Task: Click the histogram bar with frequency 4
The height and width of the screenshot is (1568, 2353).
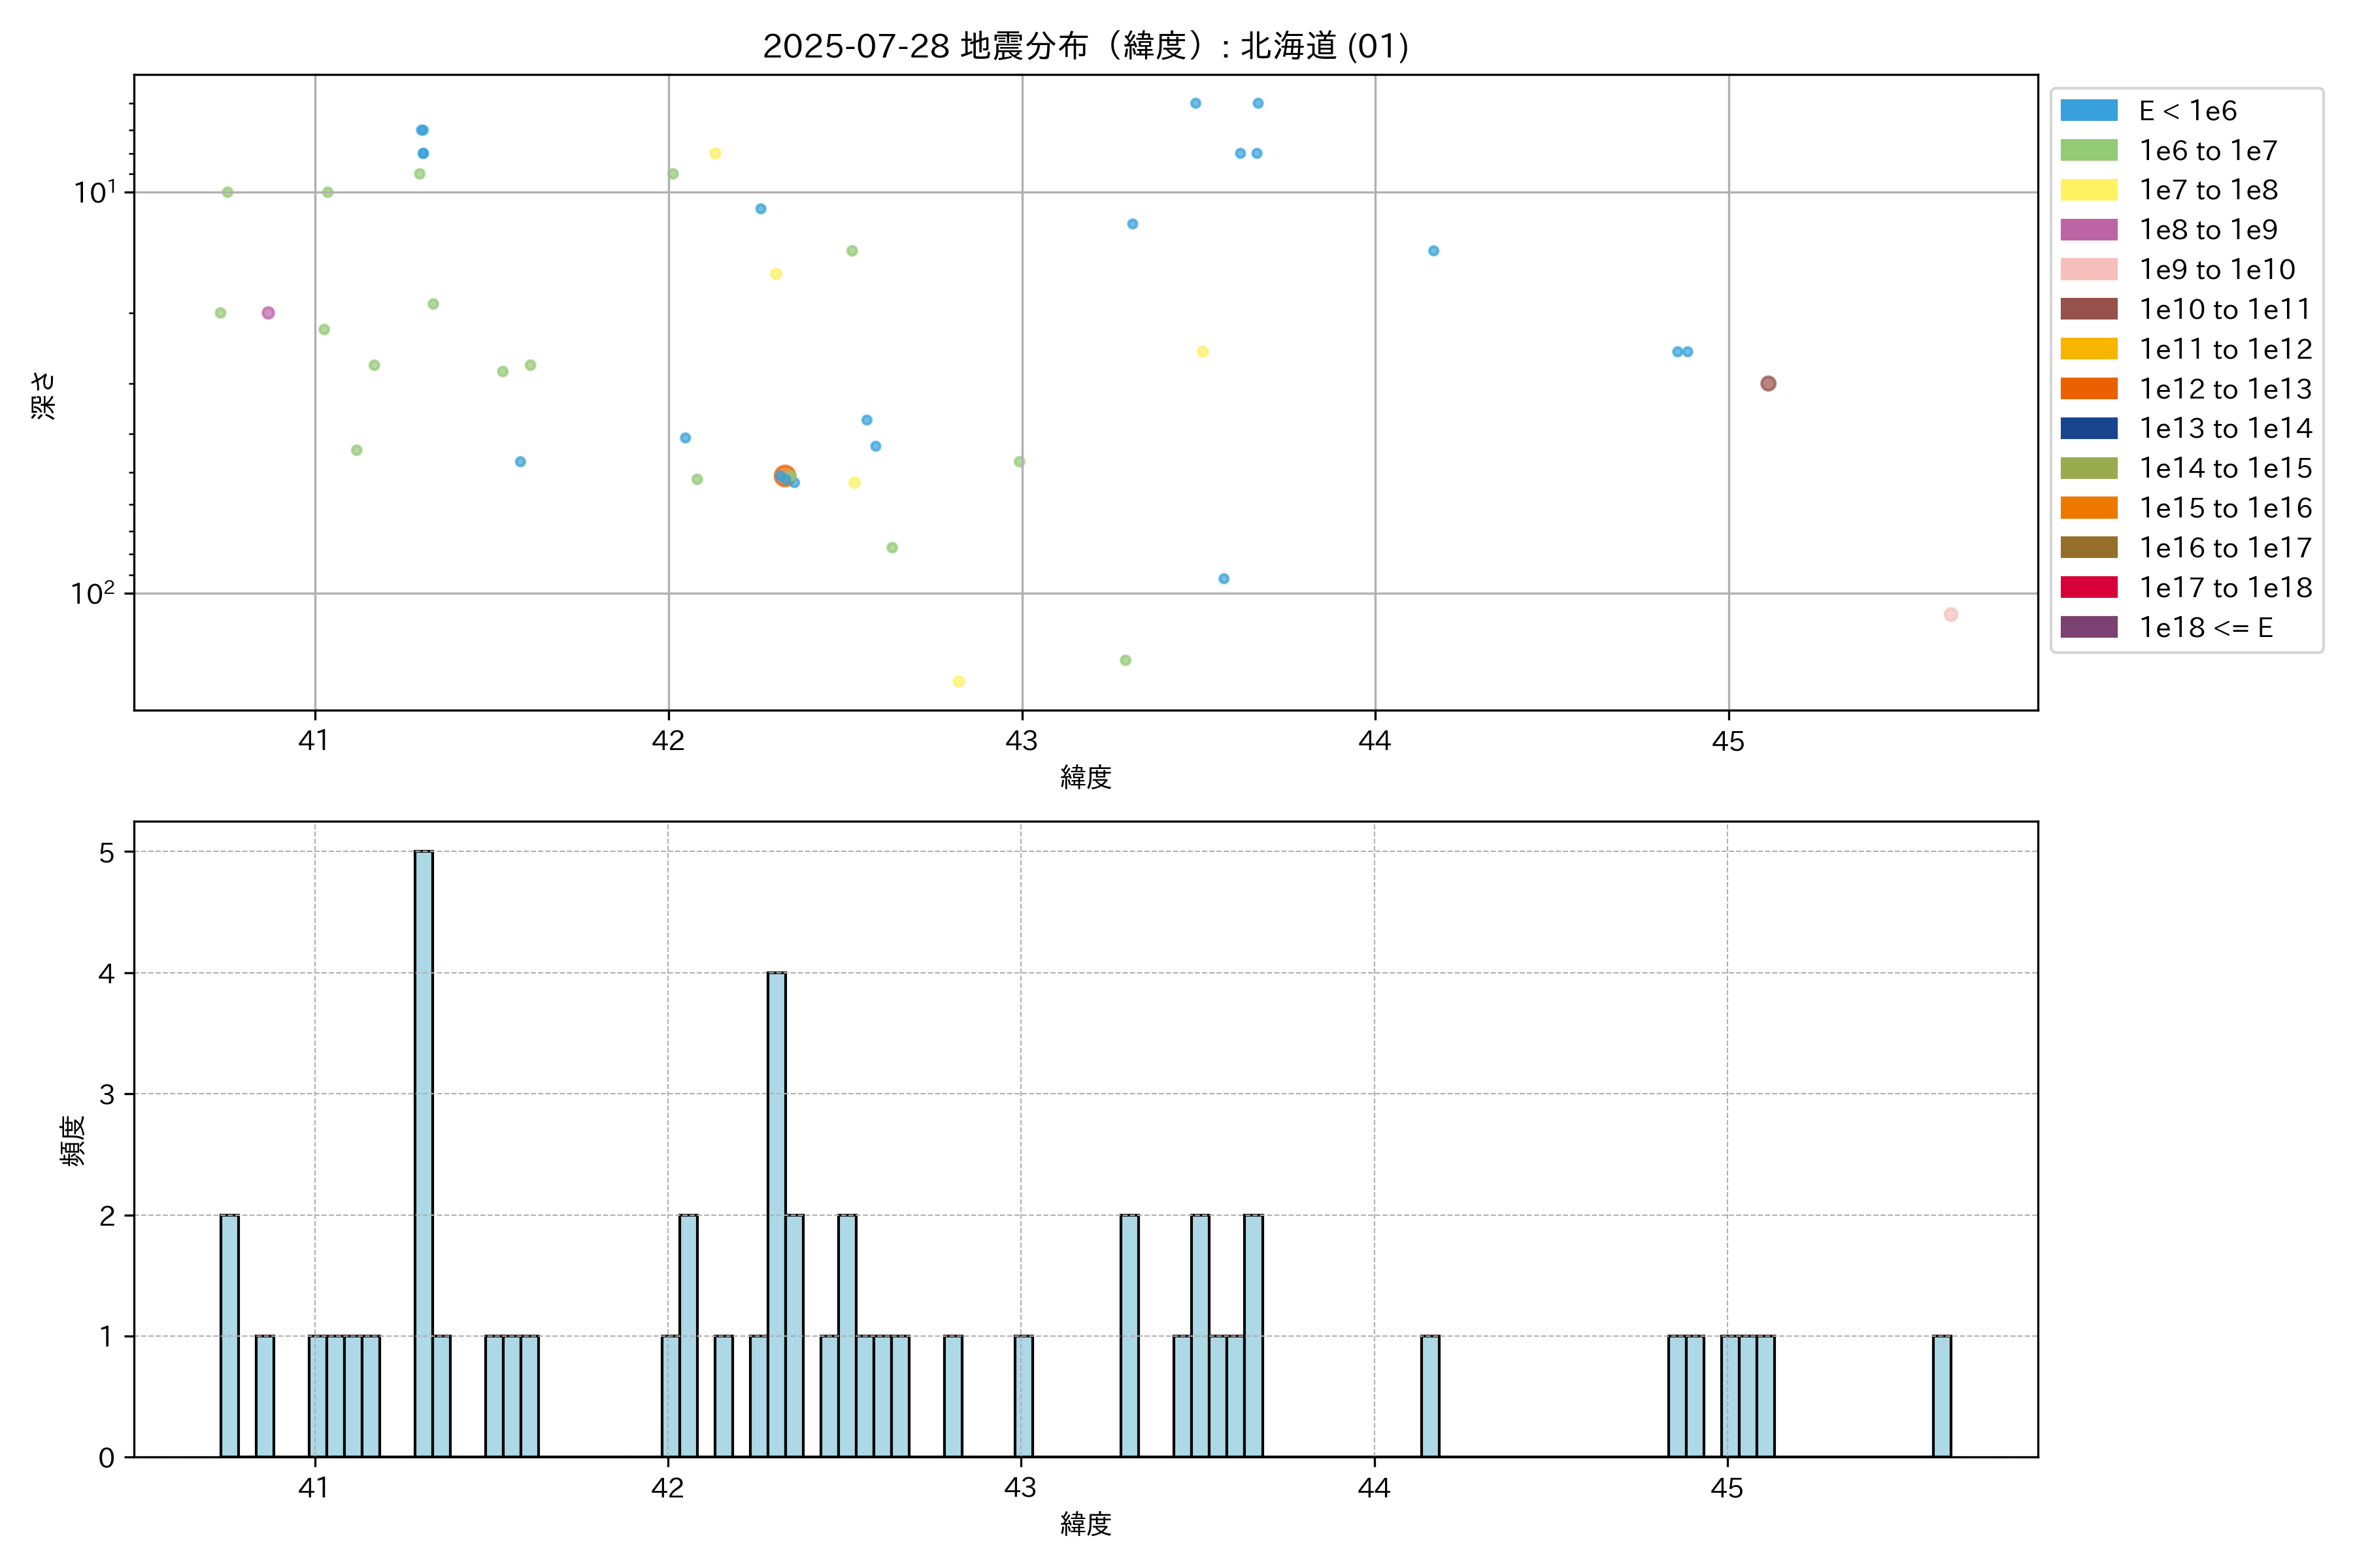Action: click(x=776, y=1214)
